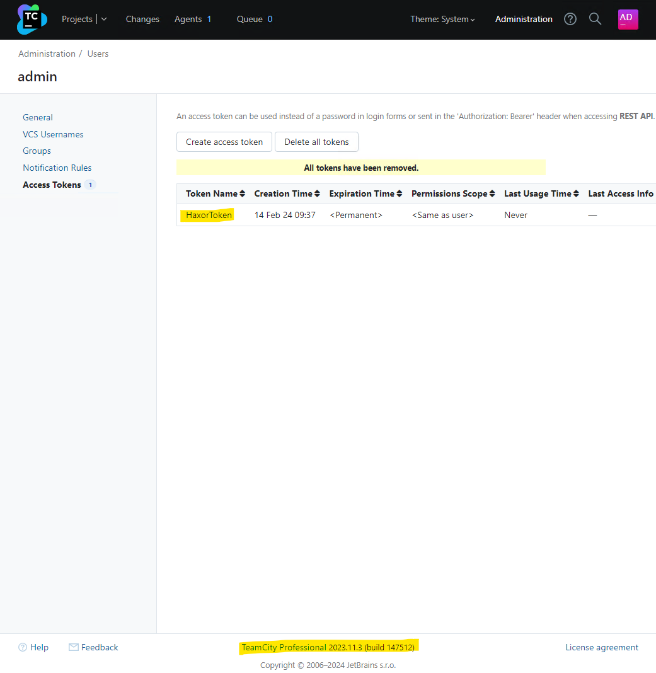Sort by Expiration Time column arrows
The image size is (656, 673).
click(399, 194)
